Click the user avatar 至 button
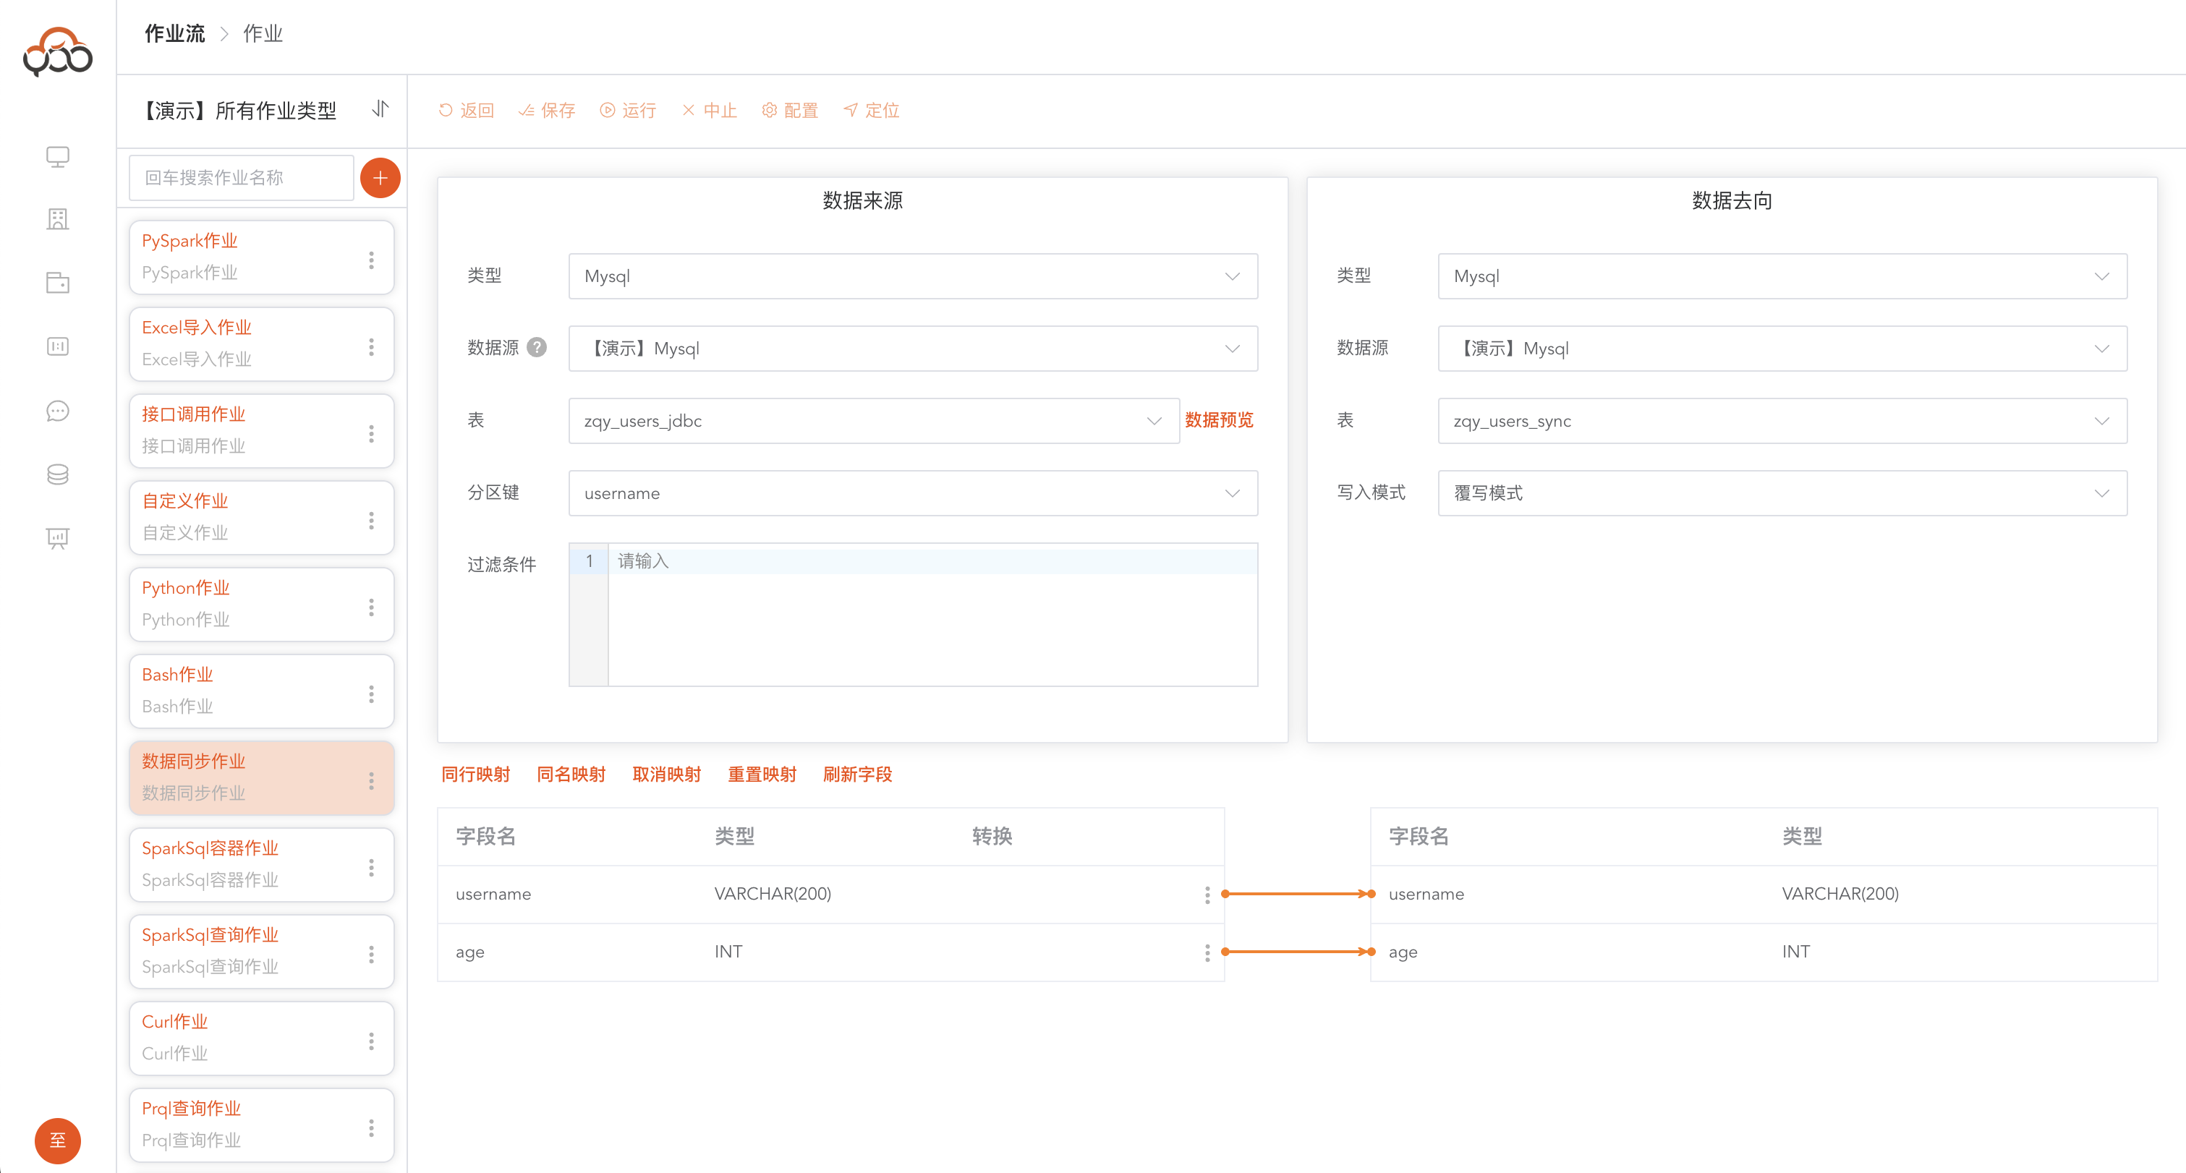 pos(58,1140)
